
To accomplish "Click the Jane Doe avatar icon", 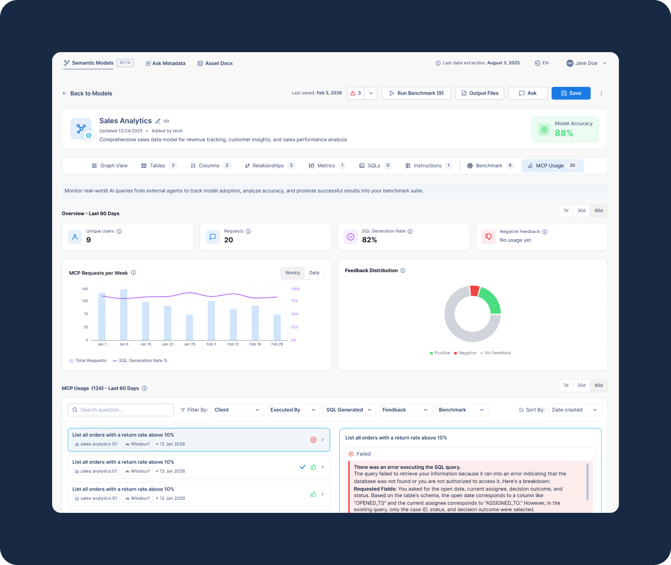I will [x=569, y=63].
